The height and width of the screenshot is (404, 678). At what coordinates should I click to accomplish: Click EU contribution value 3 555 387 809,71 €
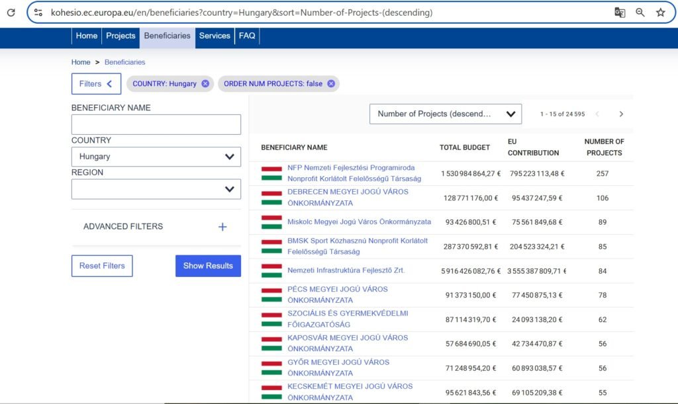[536, 271]
